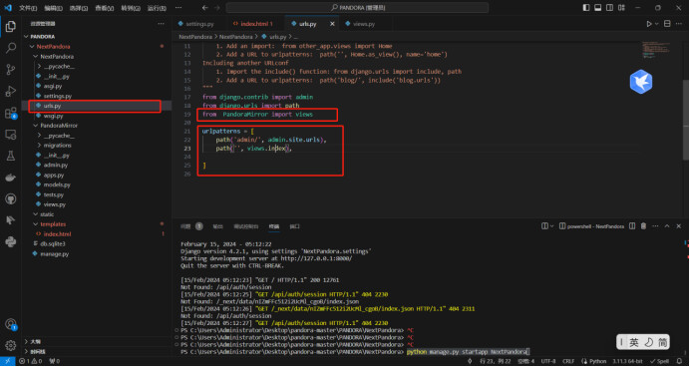The height and width of the screenshot is (367, 690).
Task: Click the errors and warnings status indicator
Action: tap(30, 361)
